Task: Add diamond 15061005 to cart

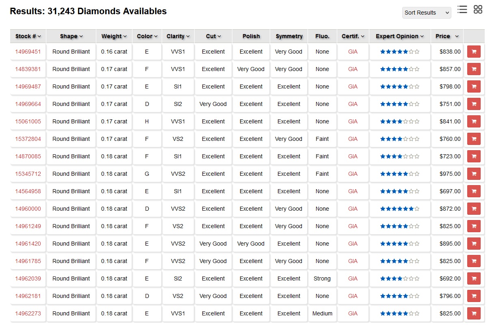Action: [x=474, y=121]
